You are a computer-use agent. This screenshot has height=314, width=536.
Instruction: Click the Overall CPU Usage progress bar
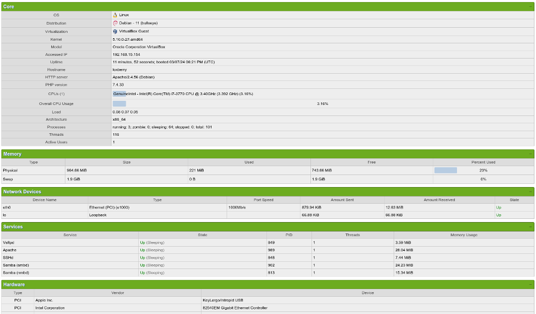click(x=119, y=104)
